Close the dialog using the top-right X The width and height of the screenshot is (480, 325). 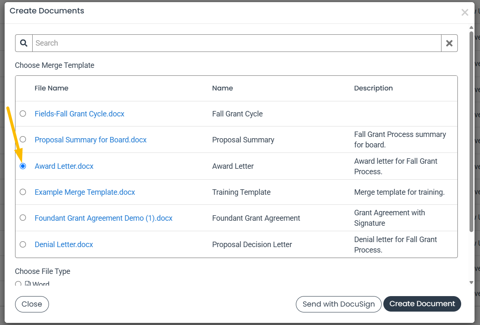(465, 13)
